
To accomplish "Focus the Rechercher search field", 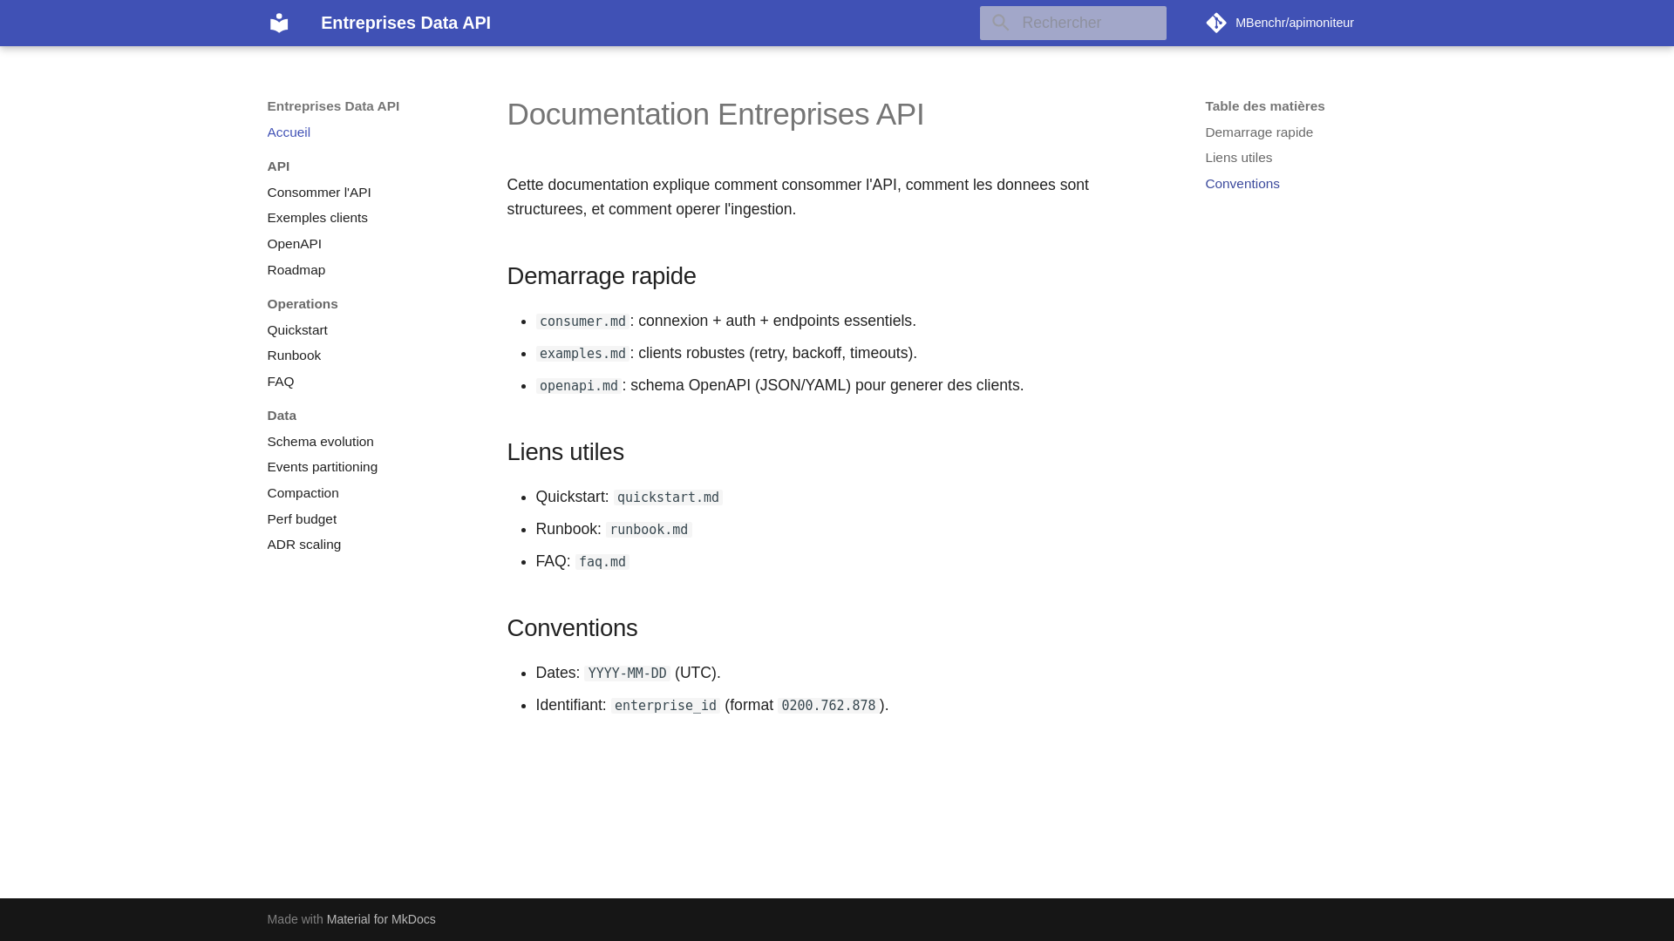I will tap(1072, 23).
